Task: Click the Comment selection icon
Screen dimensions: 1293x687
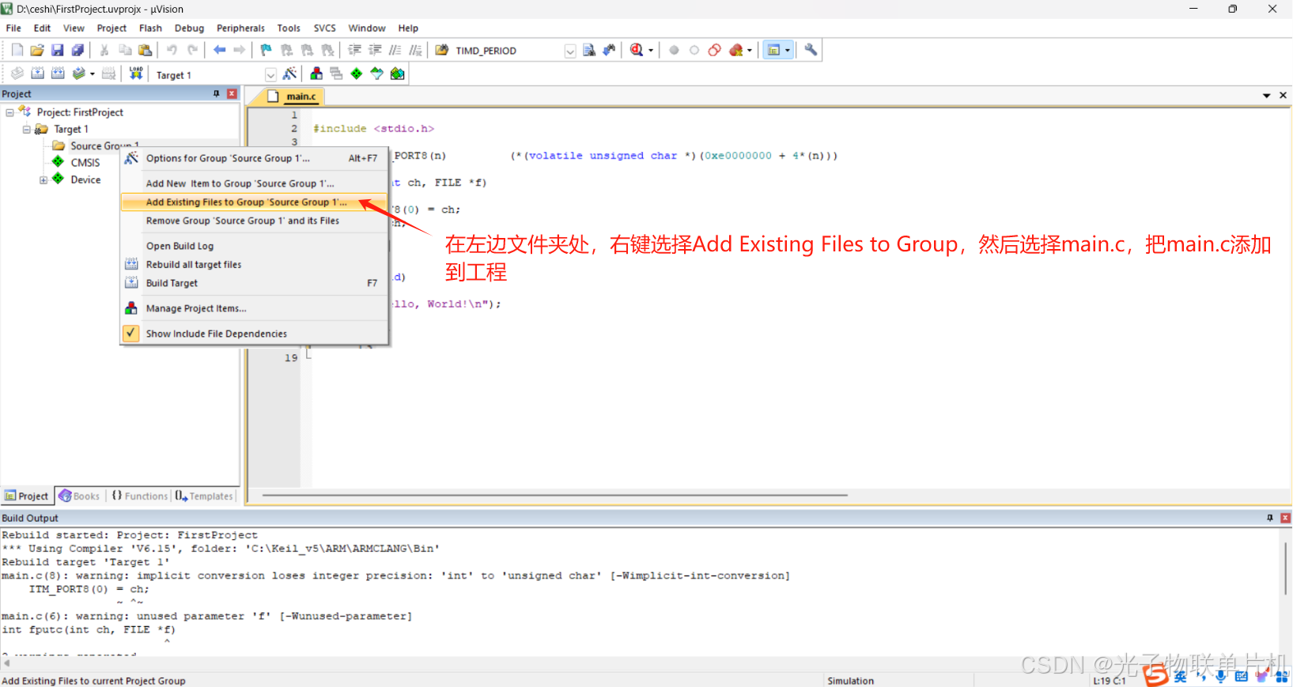Action: pyautogui.click(x=395, y=50)
